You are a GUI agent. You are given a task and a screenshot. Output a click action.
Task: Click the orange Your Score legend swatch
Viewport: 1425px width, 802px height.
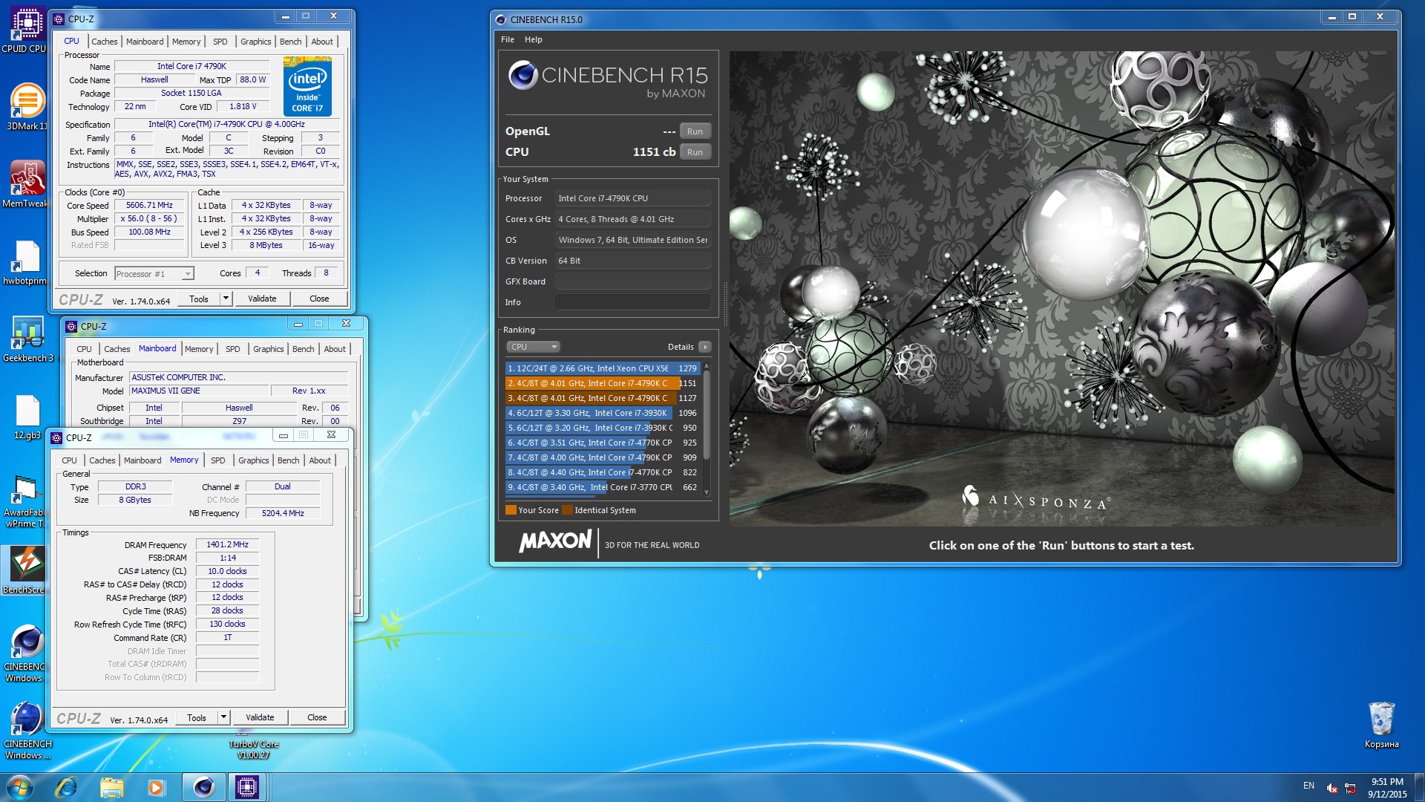click(x=511, y=510)
